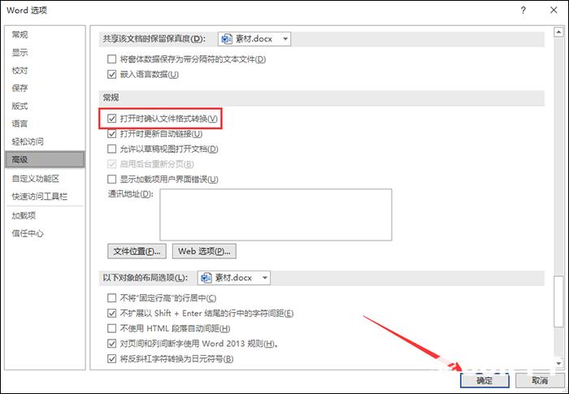Open 共享该文档时保留保真度 document dropdown

[254, 39]
